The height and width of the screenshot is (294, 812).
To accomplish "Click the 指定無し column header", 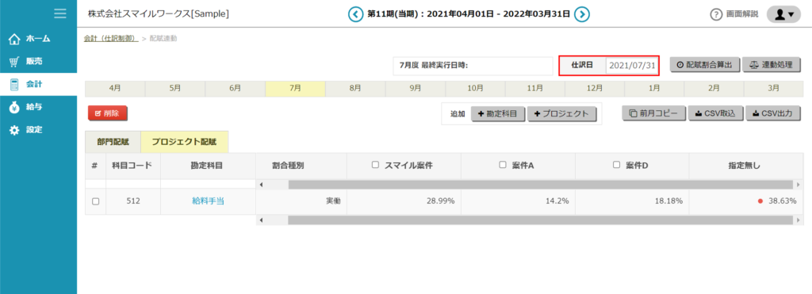I will pyautogui.click(x=746, y=166).
